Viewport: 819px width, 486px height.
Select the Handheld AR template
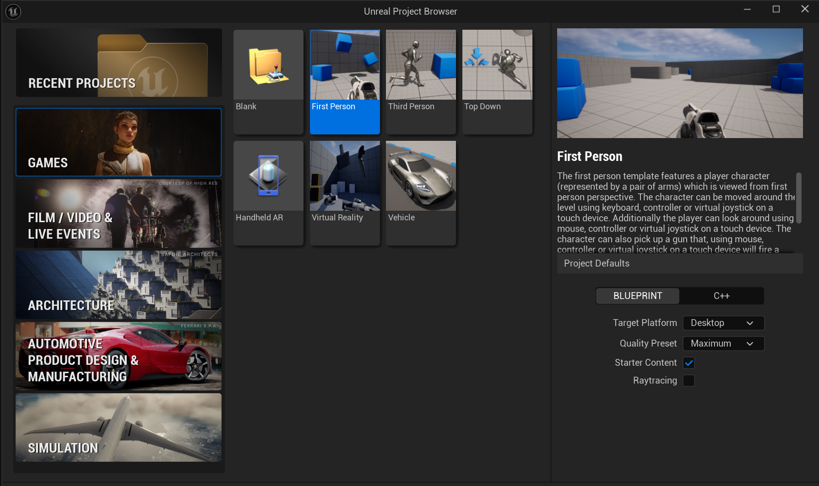coord(268,193)
